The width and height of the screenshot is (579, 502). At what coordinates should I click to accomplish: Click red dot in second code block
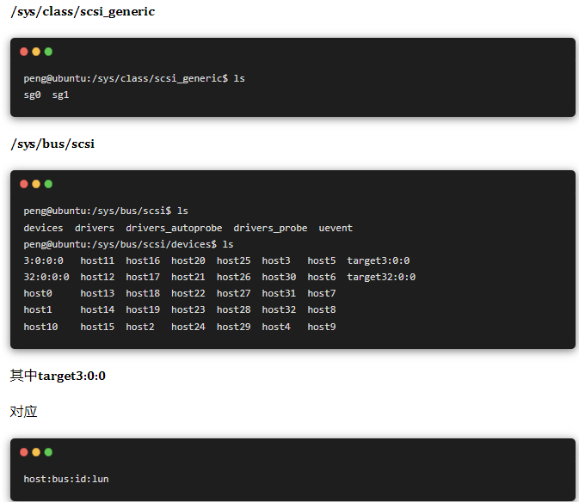pyautogui.click(x=24, y=184)
